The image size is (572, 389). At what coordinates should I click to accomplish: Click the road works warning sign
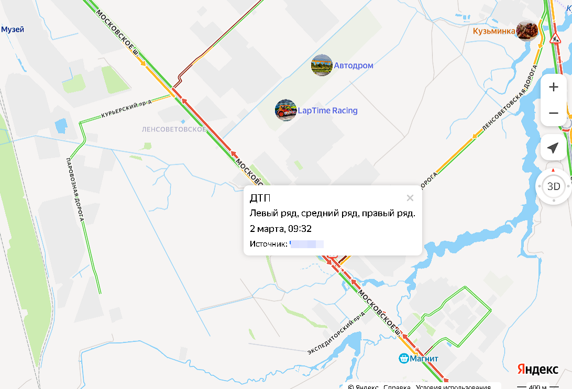[x=555, y=39]
